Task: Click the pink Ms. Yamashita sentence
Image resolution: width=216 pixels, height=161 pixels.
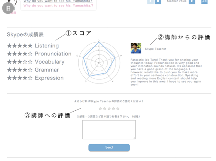Action: tap(58, 6)
